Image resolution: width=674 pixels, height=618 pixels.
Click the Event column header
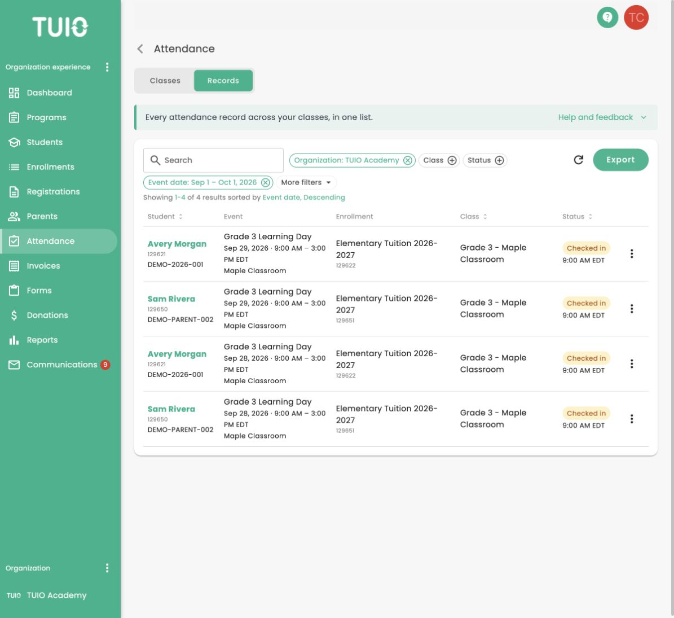[x=233, y=216]
